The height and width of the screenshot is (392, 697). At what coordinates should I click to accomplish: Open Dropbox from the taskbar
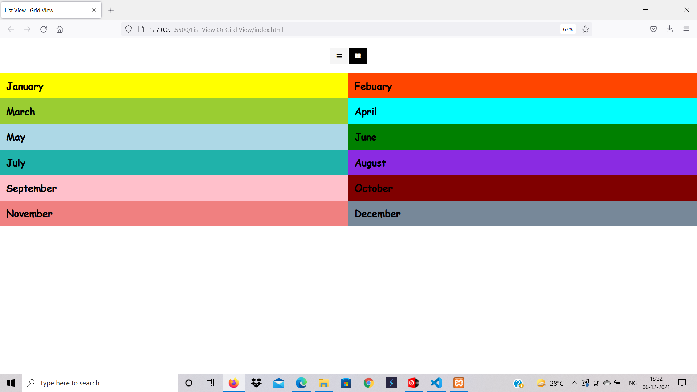point(256,383)
